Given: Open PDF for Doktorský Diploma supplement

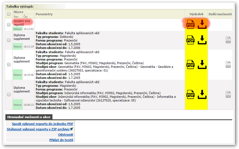Looking at the screenshot, I should (x=191, y=40).
